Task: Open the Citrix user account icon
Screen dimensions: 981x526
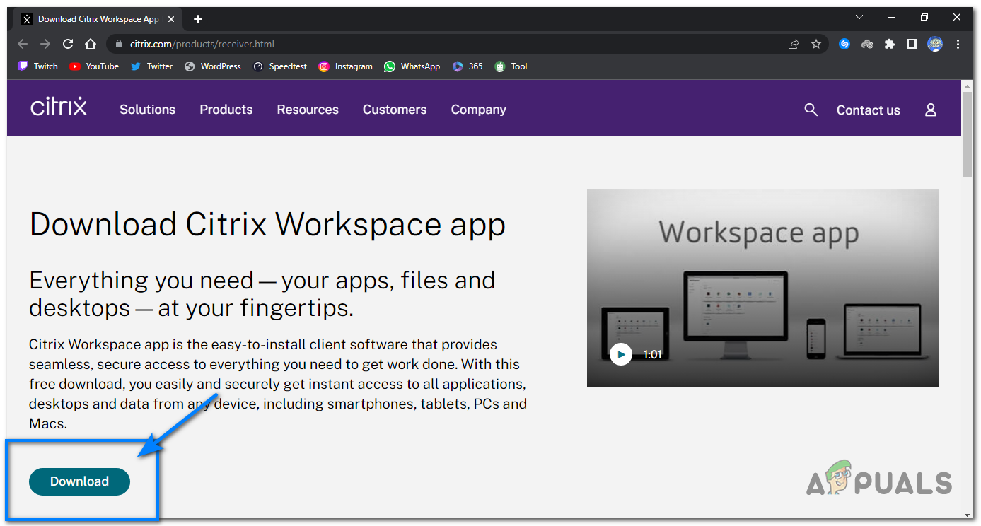Action: point(931,110)
